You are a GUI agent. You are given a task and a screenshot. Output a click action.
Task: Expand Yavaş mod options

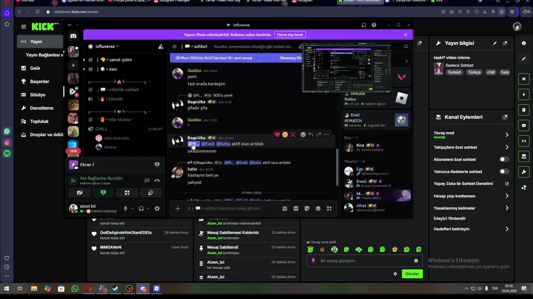pyautogui.click(x=507, y=135)
